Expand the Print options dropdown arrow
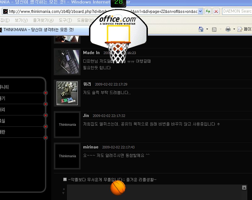This screenshot has width=252, height=200. point(234,29)
